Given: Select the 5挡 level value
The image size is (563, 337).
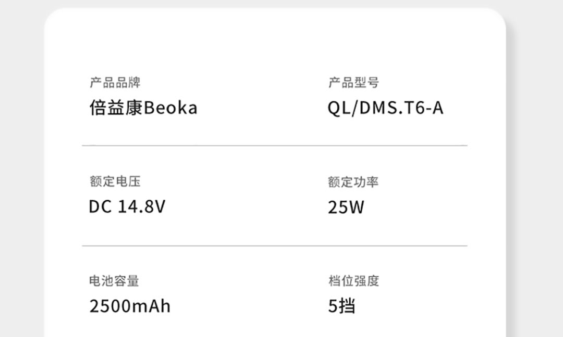Looking at the screenshot, I should tap(341, 306).
